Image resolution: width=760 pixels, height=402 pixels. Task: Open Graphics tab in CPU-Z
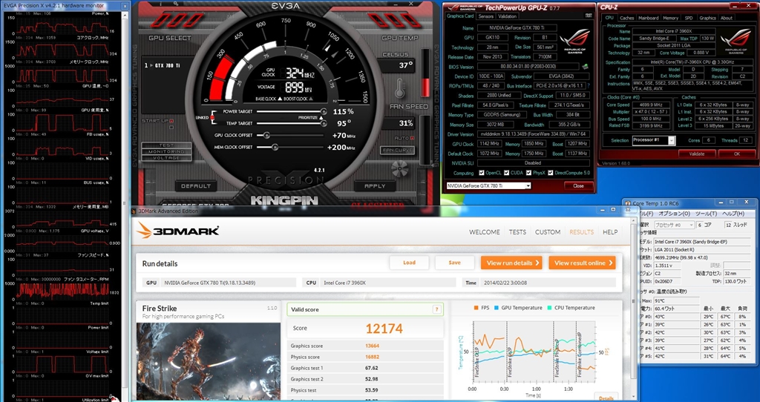(x=707, y=18)
